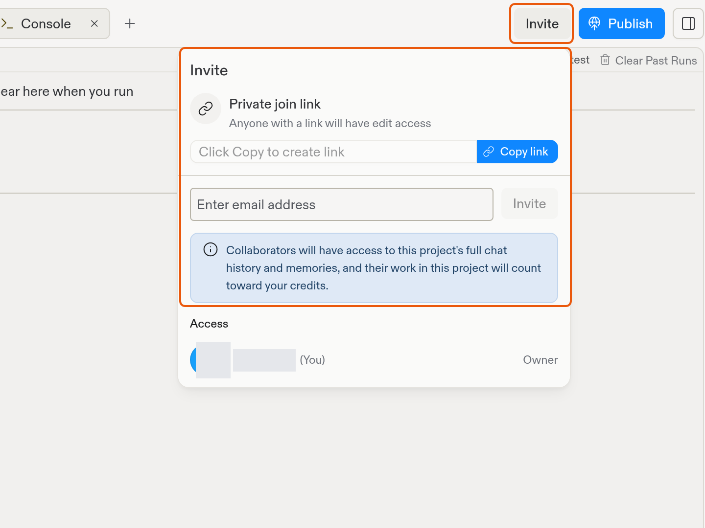Click the Copy link button
Screen dimensions: 705x528
(517, 152)
